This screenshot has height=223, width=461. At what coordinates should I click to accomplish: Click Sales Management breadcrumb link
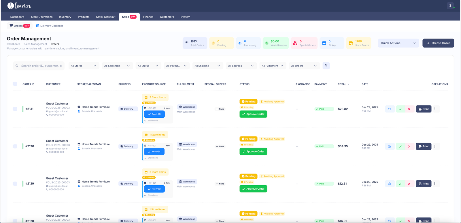click(35, 44)
